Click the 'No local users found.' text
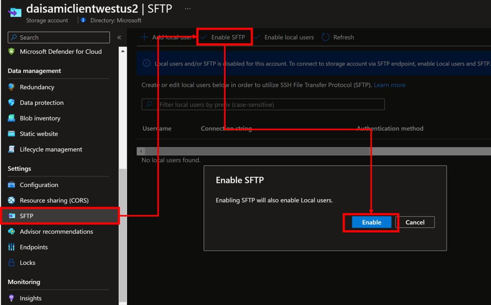The image size is (491, 305). [171, 160]
